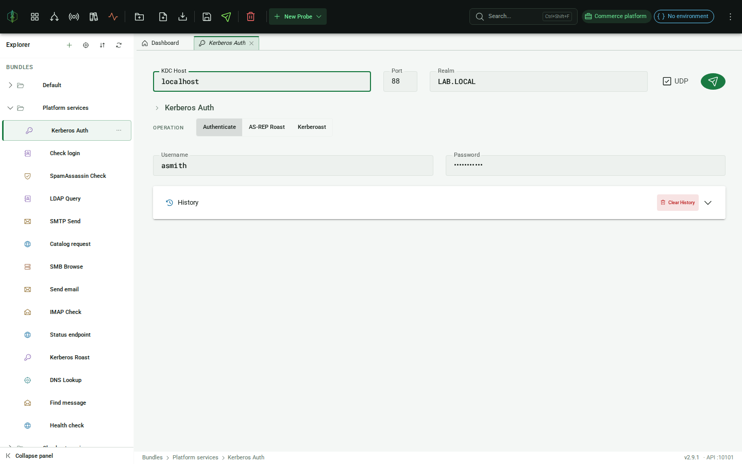Viewport: 742px width, 464px height.
Task: Open the grid dashboard icon in the top toolbar
Action: [35, 16]
